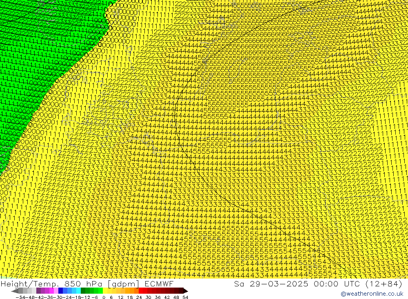
Task: Pick the bright red swatch above the 24 label
Action: click(x=141, y=291)
